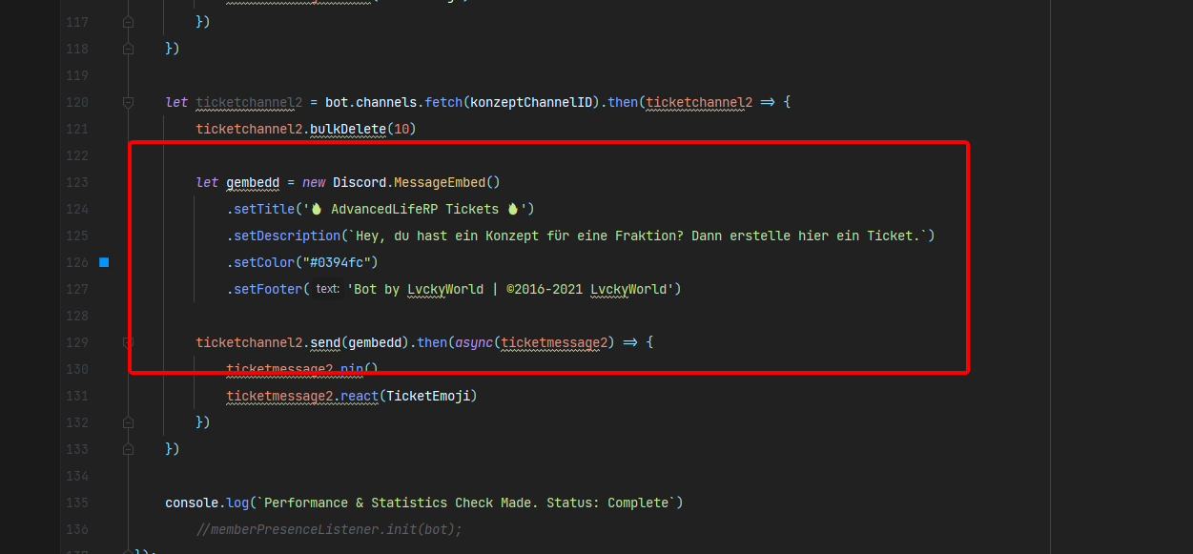
Task: Click the fold end marker on line 133
Action: (128, 448)
